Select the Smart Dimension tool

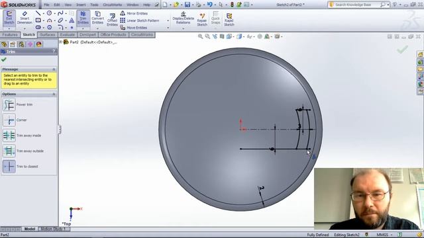25,18
